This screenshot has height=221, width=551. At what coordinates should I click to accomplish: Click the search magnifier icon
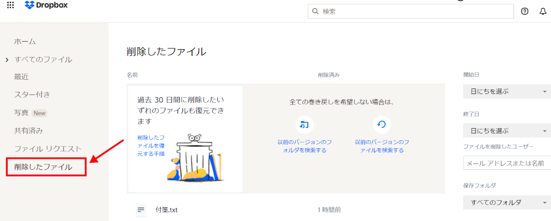pos(315,11)
